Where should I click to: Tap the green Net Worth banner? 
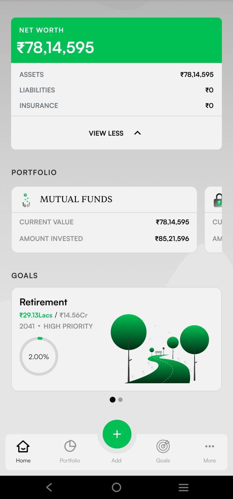pyautogui.click(x=116, y=41)
